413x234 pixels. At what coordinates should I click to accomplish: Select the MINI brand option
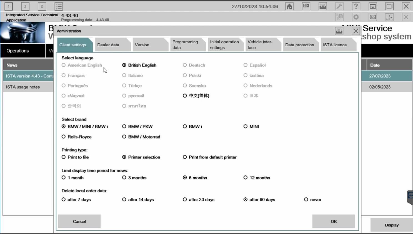pyautogui.click(x=251, y=126)
